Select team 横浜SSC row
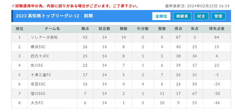 click(121, 47)
